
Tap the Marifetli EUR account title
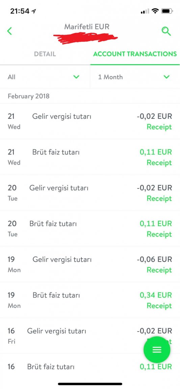(87, 27)
